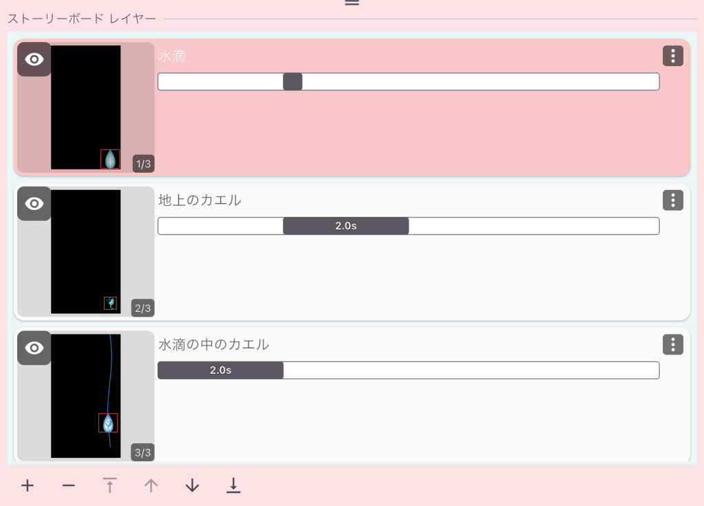Open the 水滴 layer options menu
The height and width of the screenshot is (506, 704).
click(x=672, y=56)
